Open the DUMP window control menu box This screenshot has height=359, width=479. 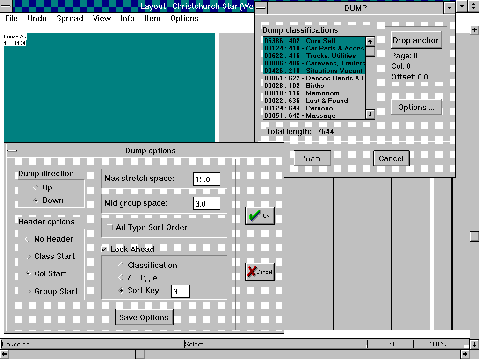(x=261, y=7)
